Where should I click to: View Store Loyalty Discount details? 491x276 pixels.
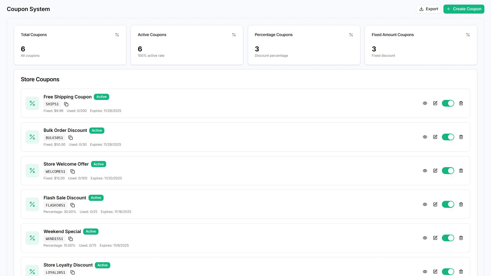pyautogui.click(x=425, y=272)
